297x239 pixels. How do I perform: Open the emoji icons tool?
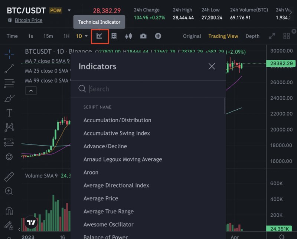click(x=9, y=157)
